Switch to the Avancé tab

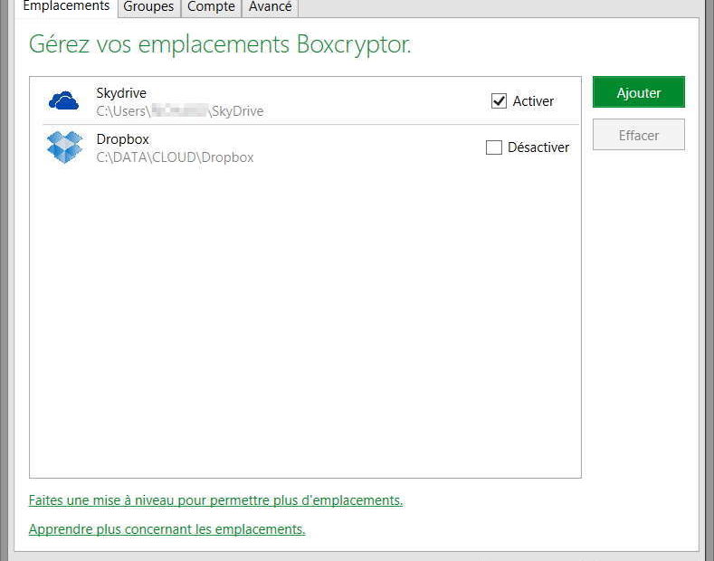tap(270, 7)
